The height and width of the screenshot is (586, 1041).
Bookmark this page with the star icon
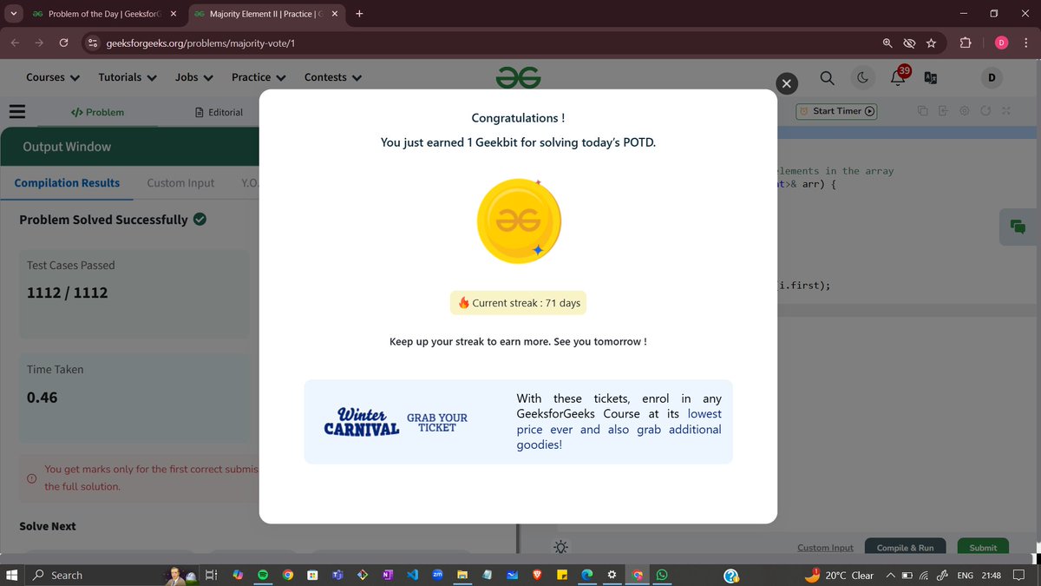pos(932,43)
